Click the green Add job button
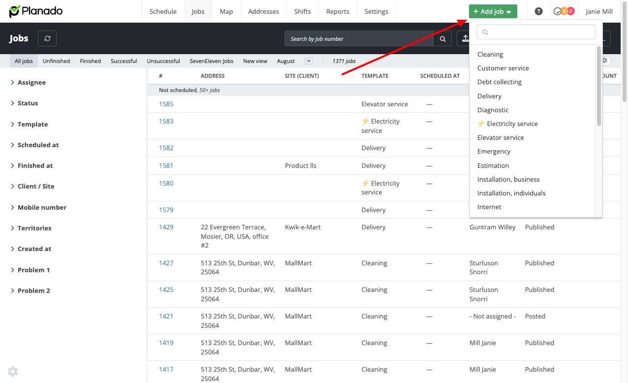This screenshot has height=383, width=628. click(x=493, y=11)
